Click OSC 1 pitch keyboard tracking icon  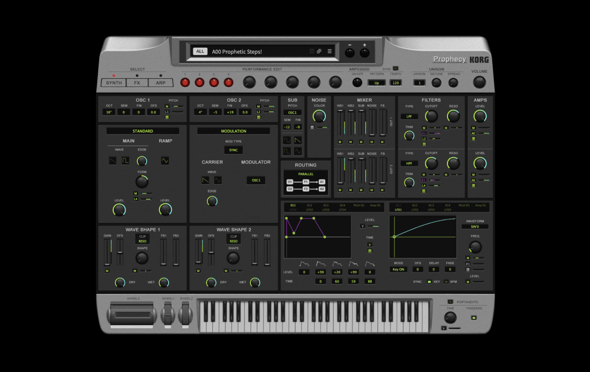[x=167, y=117]
